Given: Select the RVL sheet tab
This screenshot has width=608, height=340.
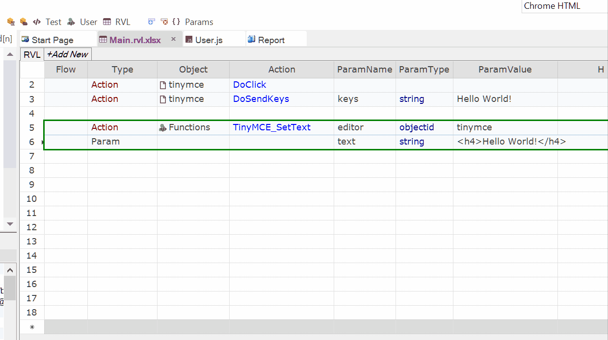Looking at the screenshot, I should coord(32,54).
